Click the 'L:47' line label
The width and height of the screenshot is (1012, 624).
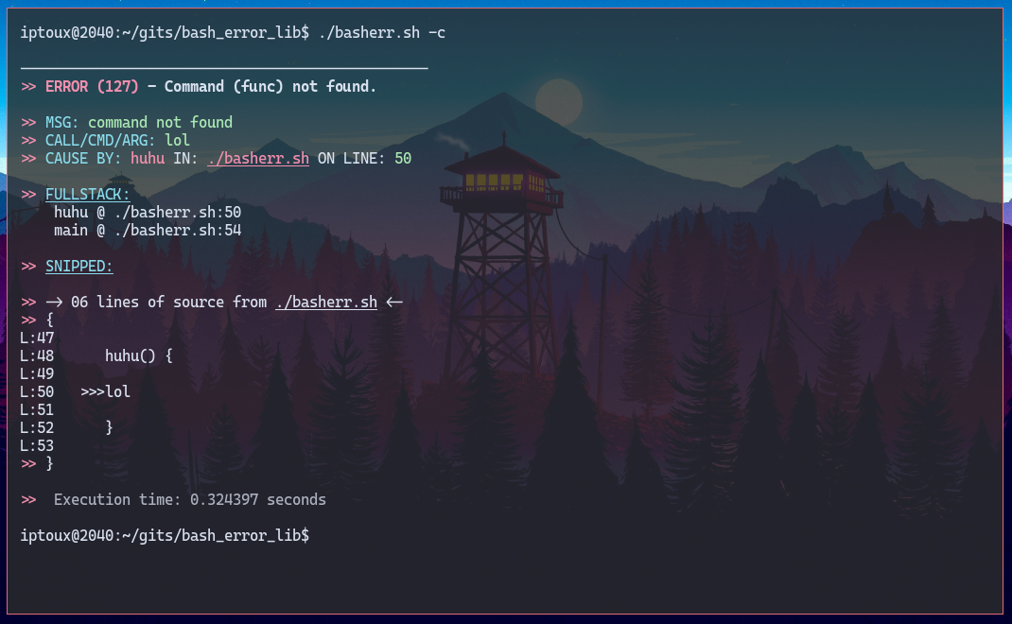click(37, 338)
